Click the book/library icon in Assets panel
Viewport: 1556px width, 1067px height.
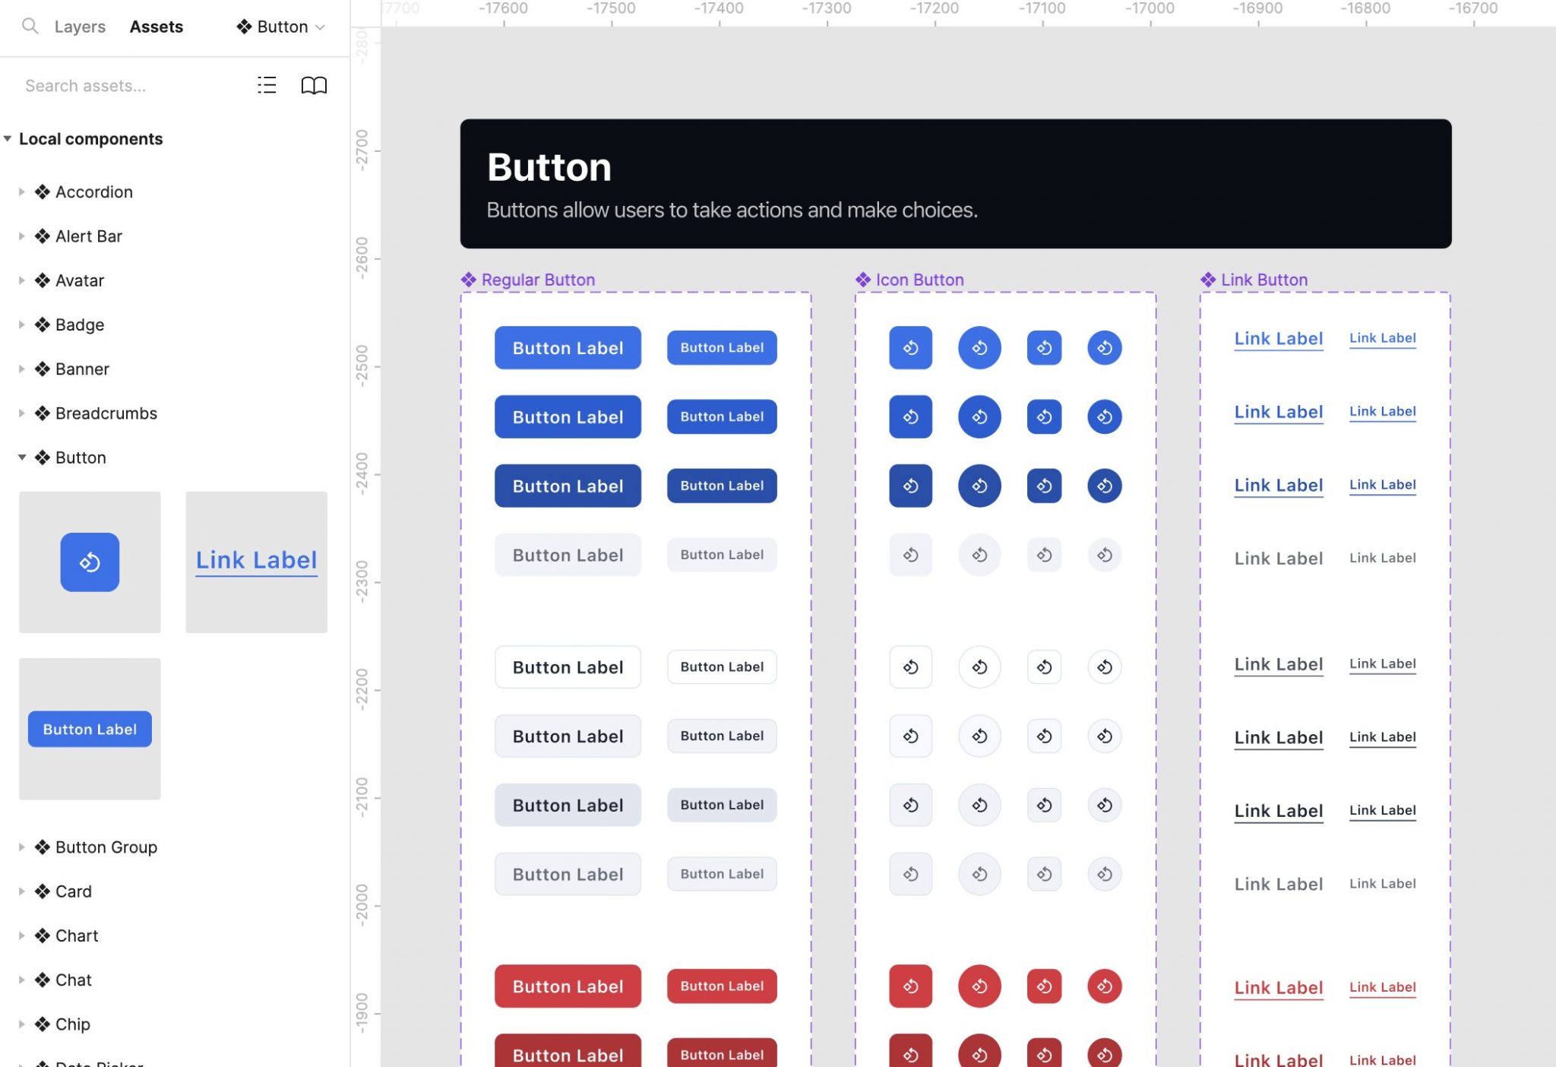(x=313, y=84)
